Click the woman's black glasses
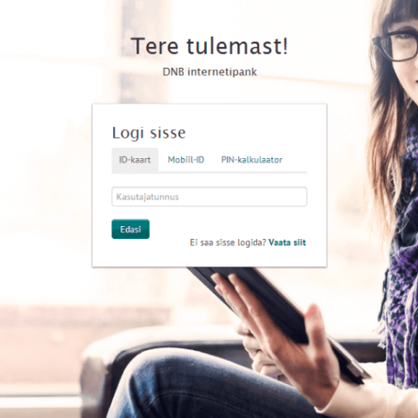This screenshot has width=418, height=418. (396, 45)
